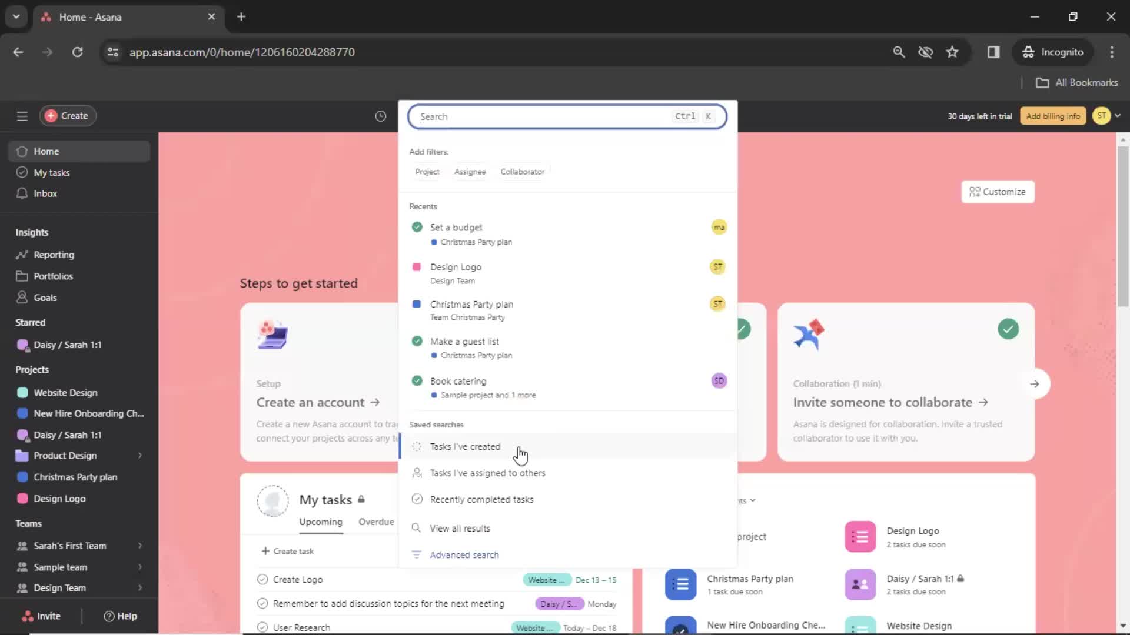Click the Invite button
Screen dimensions: 1130x635
pos(41,616)
